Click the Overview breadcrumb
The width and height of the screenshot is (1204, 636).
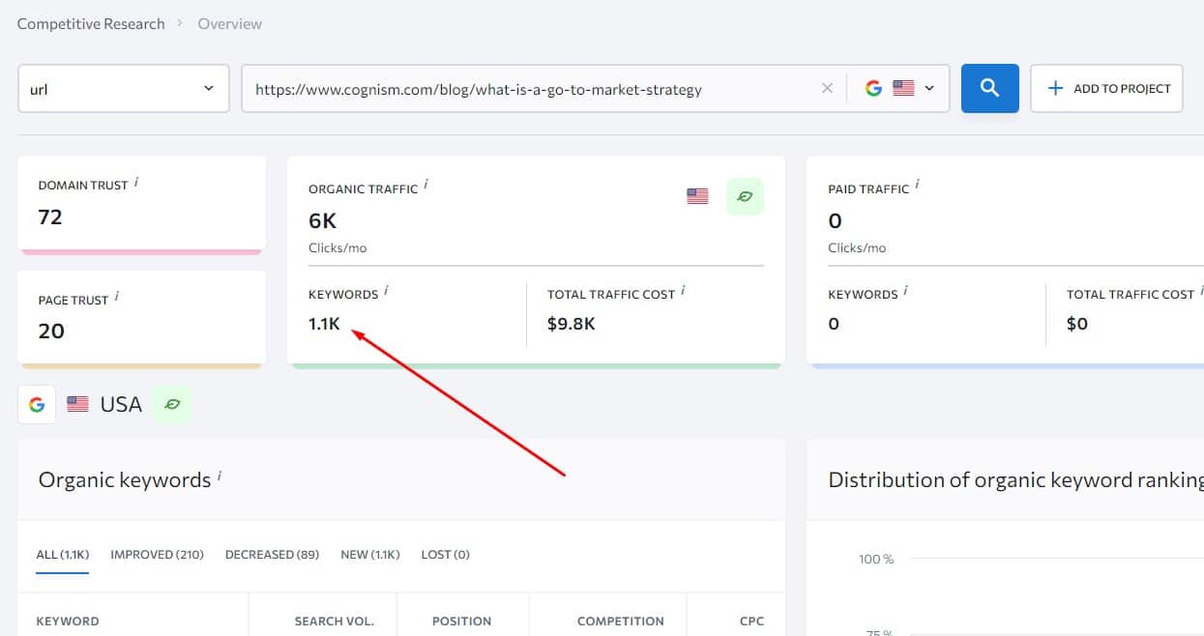point(229,23)
